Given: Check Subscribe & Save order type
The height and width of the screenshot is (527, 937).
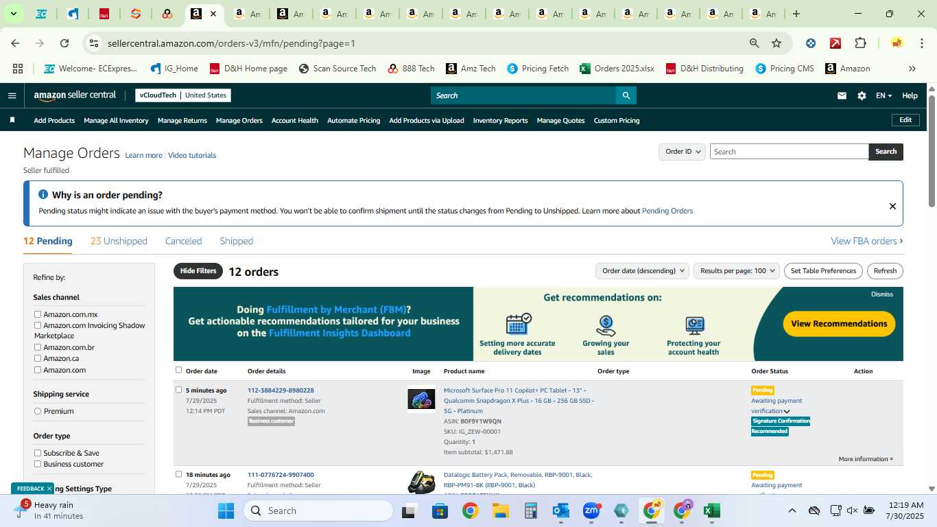Looking at the screenshot, I should click(x=38, y=453).
